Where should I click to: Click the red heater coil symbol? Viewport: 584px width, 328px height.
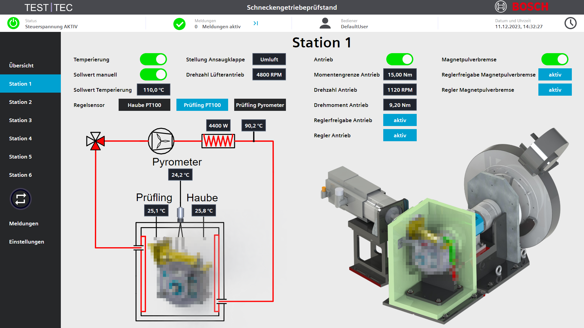click(x=218, y=141)
